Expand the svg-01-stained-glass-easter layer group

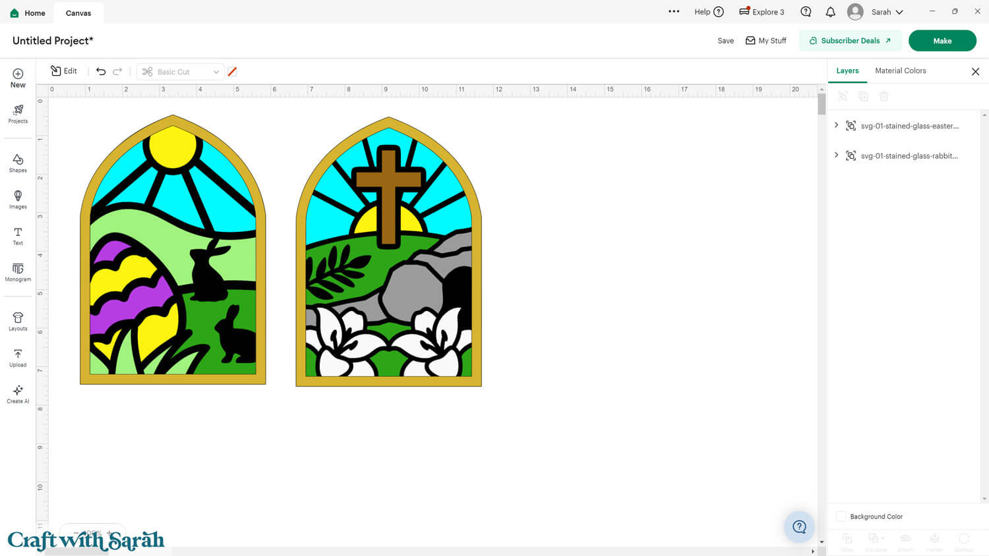(837, 125)
